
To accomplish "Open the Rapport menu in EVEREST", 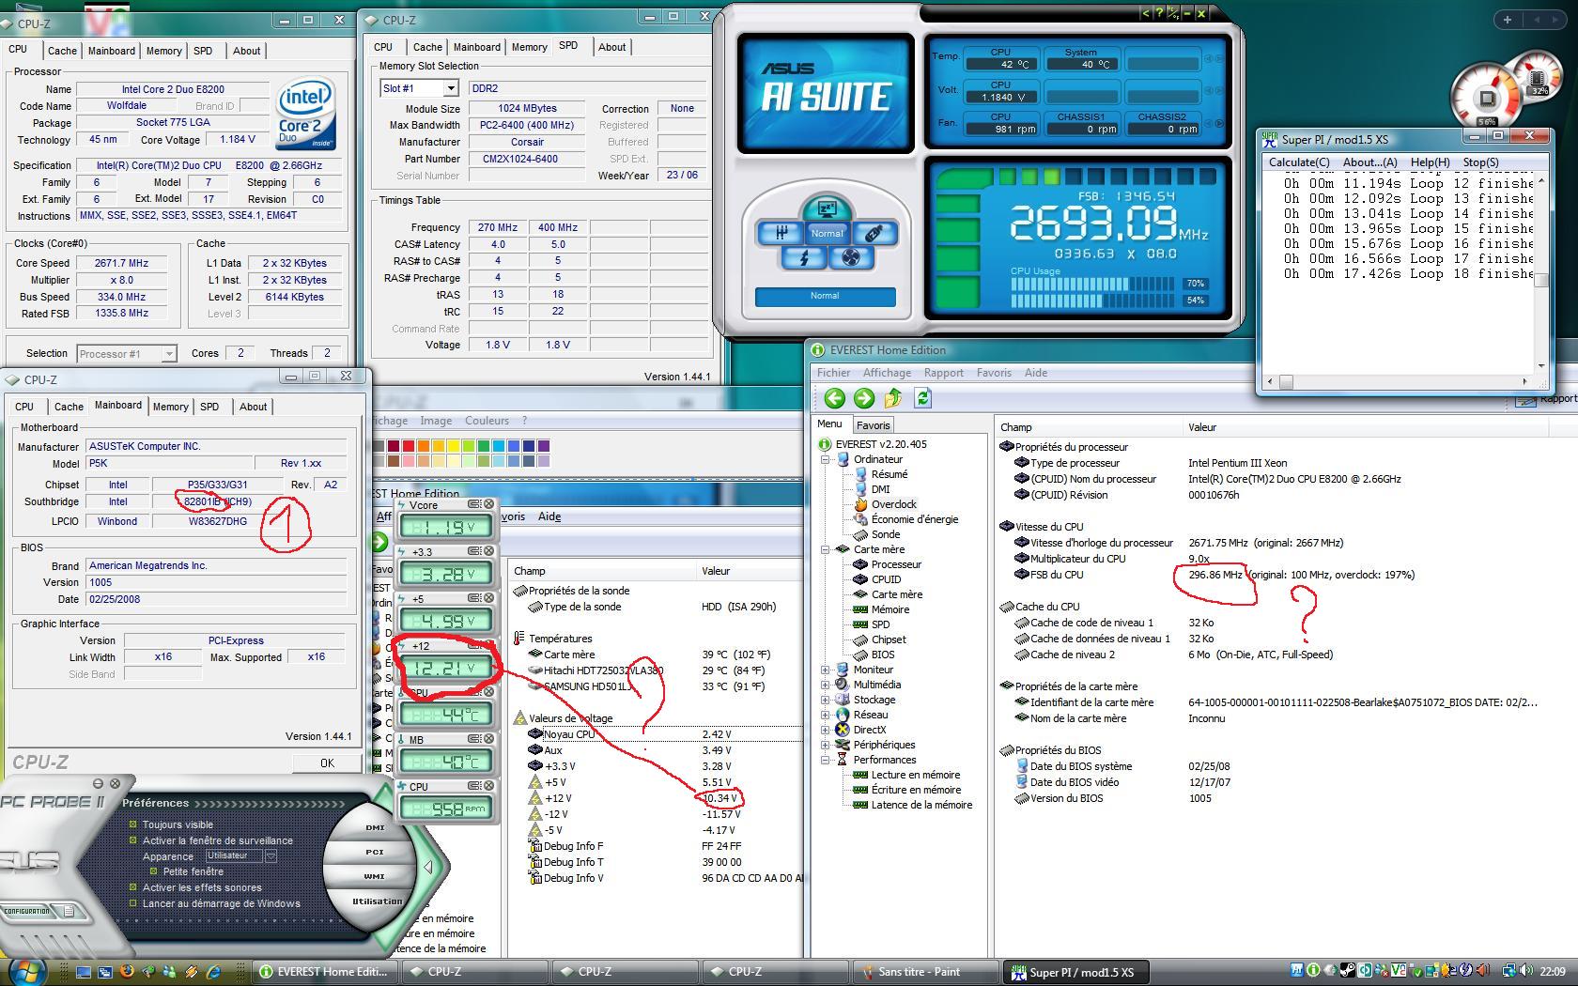I will (943, 373).
